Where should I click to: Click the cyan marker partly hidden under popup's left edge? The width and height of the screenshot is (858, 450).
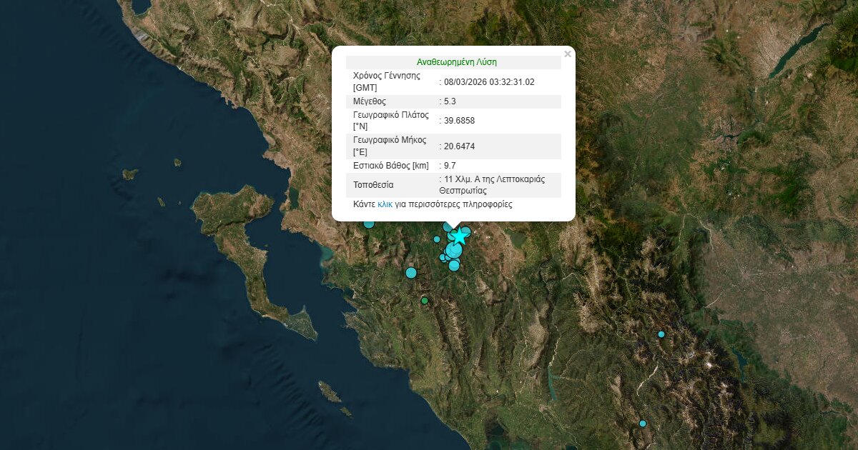pos(369,224)
